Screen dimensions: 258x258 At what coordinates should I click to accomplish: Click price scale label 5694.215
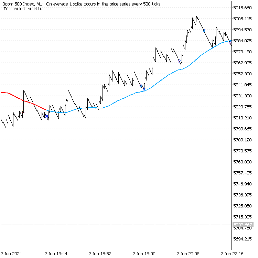[x=243, y=239]
